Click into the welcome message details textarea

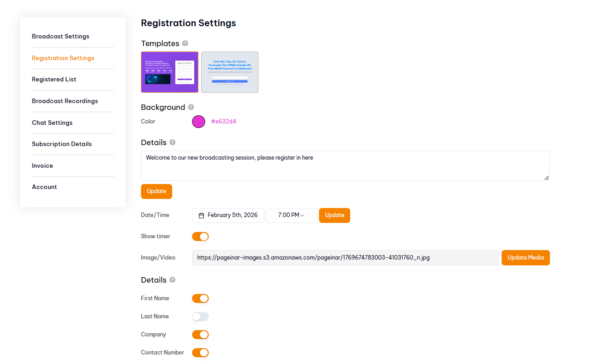[x=345, y=165]
